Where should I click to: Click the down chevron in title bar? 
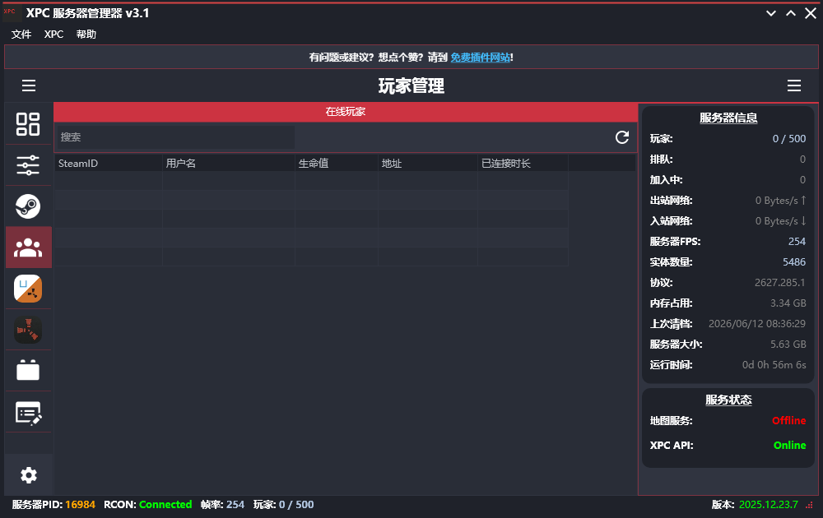coord(771,13)
